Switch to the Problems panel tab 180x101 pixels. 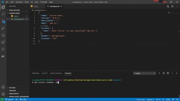coord(36,73)
